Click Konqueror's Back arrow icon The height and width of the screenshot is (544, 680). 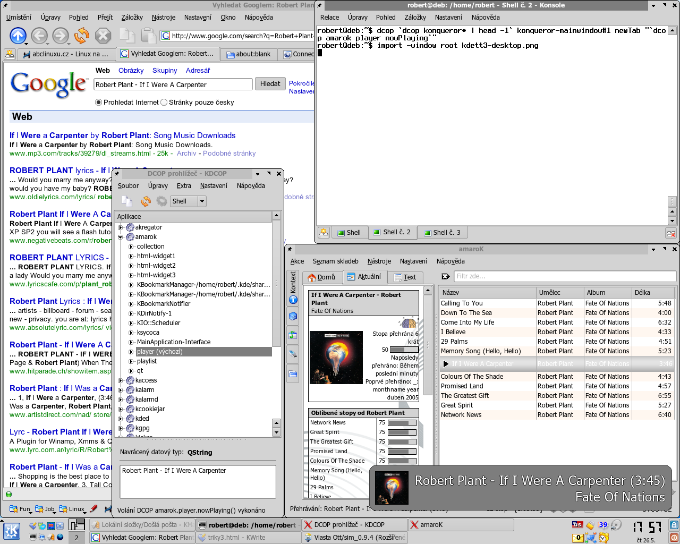[39, 36]
